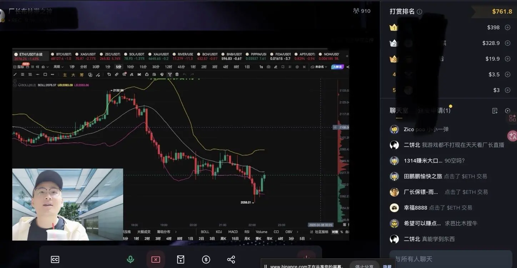Open the grid apps icon beside the chat

513,118
